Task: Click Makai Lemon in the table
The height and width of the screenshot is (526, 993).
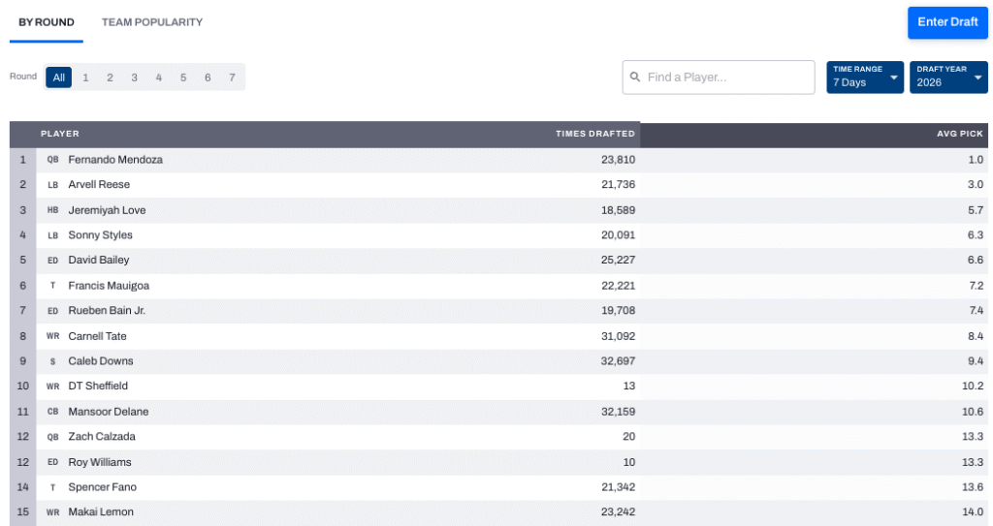Action: click(x=101, y=512)
